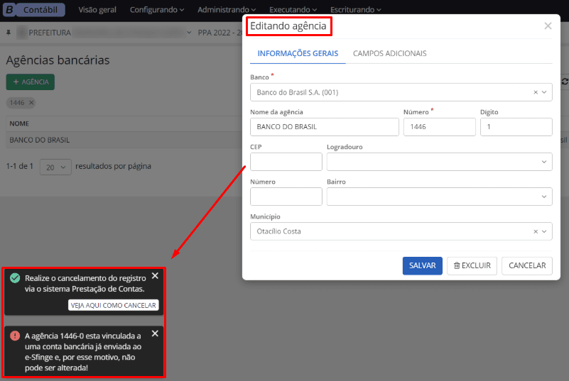
Task: Open the Bairro dropdown
Action: click(545, 197)
